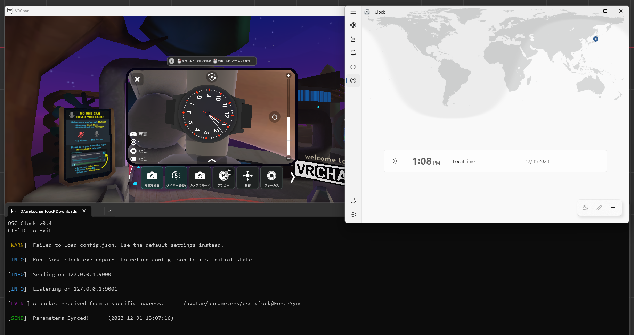Open the camera mode button
Screen dimensions: 634x335
click(200, 178)
